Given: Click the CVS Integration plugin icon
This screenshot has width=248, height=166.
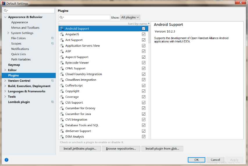Looking at the screenshot, I should tap(62, 120).
